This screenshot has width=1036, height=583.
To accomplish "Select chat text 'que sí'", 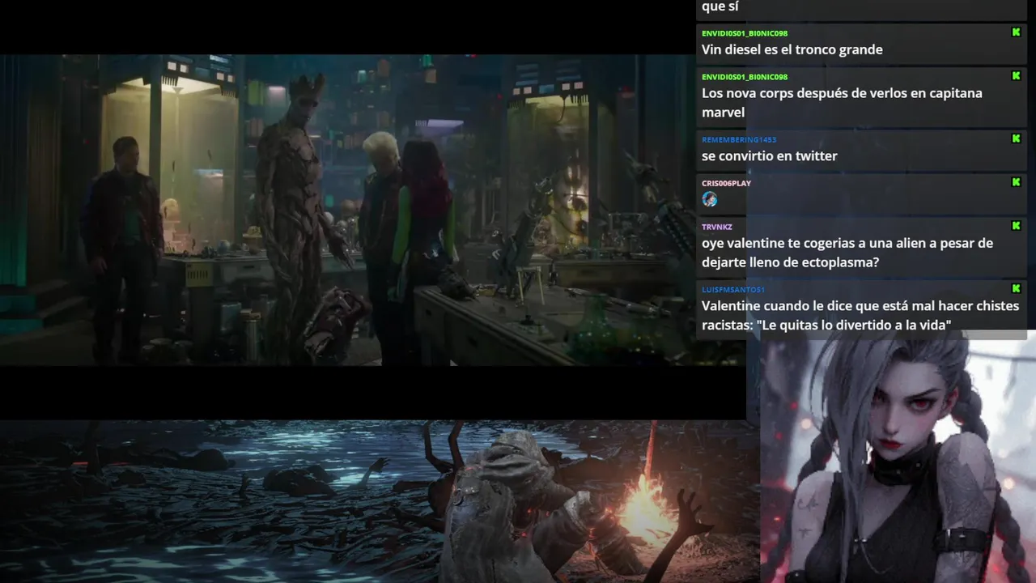I will click(x=720, y=6).
